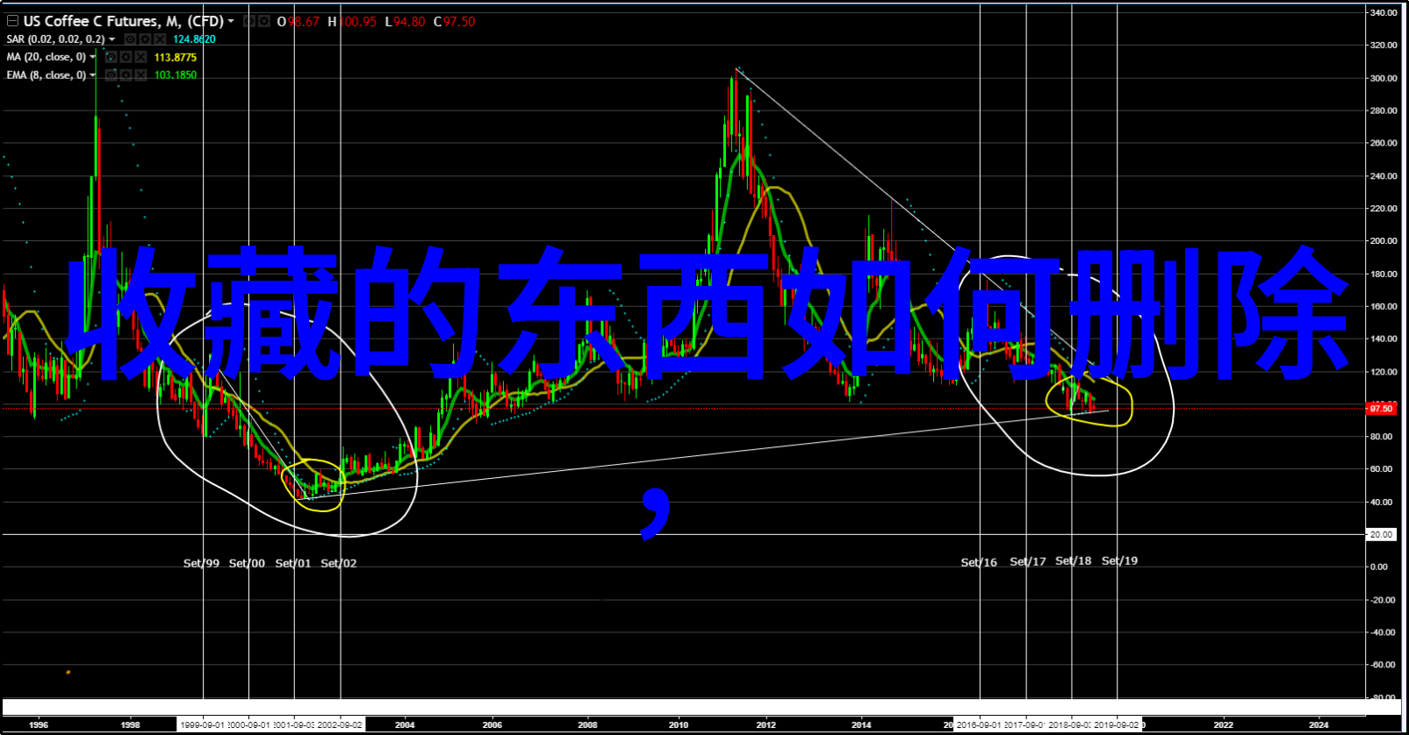Open settings gear for US Coffee series

click(x=263, y=21)
